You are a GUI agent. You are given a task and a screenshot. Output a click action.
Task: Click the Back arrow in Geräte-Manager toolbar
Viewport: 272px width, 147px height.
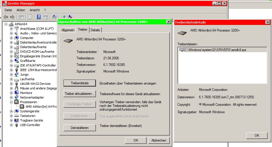point(6,17)
